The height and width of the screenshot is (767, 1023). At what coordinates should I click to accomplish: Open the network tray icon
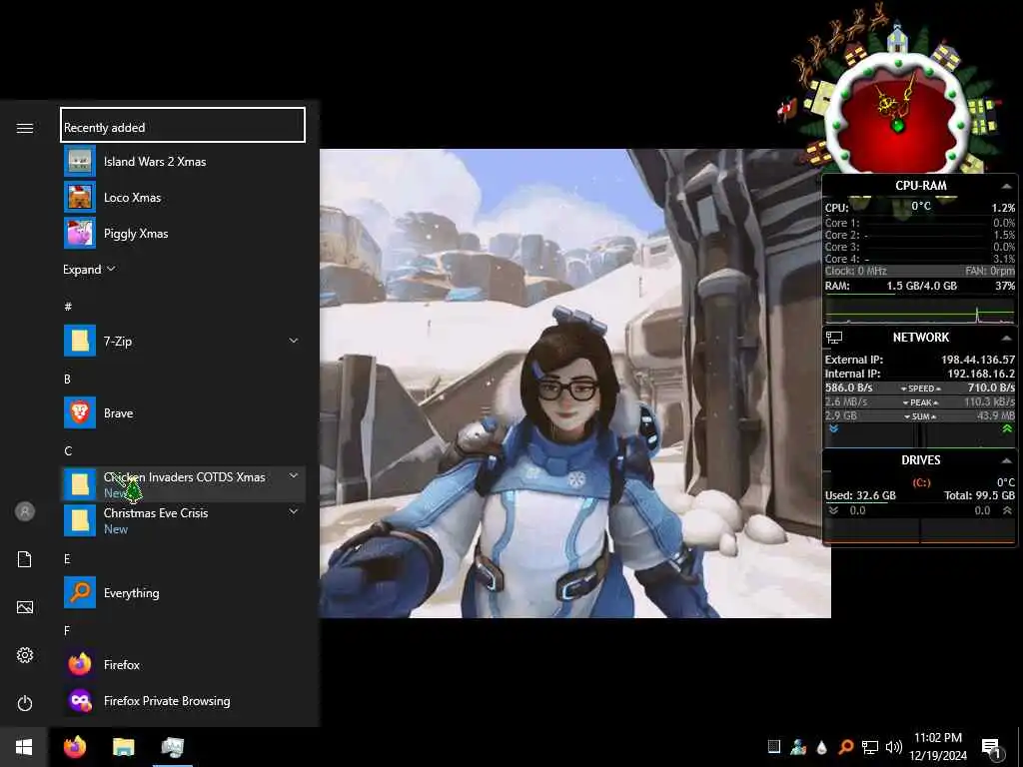tap(870, 747)
